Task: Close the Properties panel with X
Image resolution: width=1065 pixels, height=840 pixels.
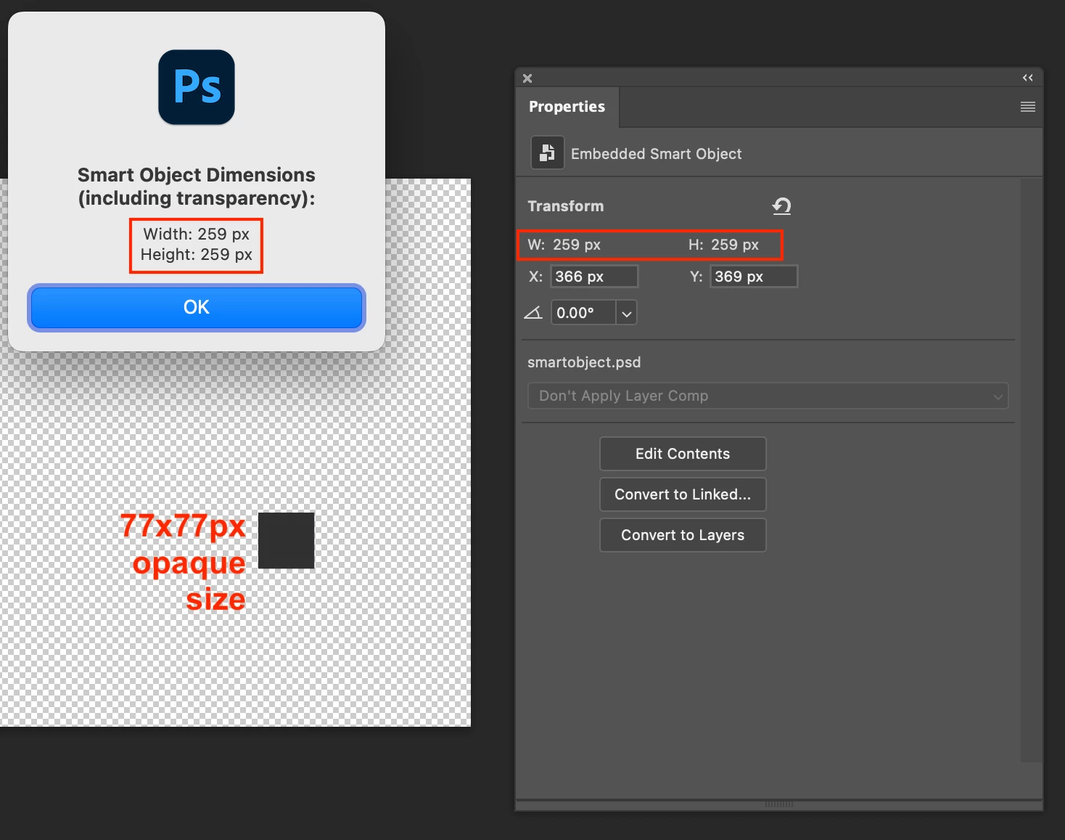Action: 527,78
